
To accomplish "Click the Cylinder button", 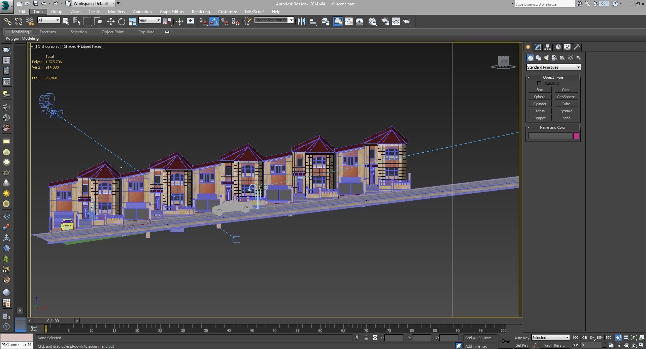I will click(x=540, y=104).
